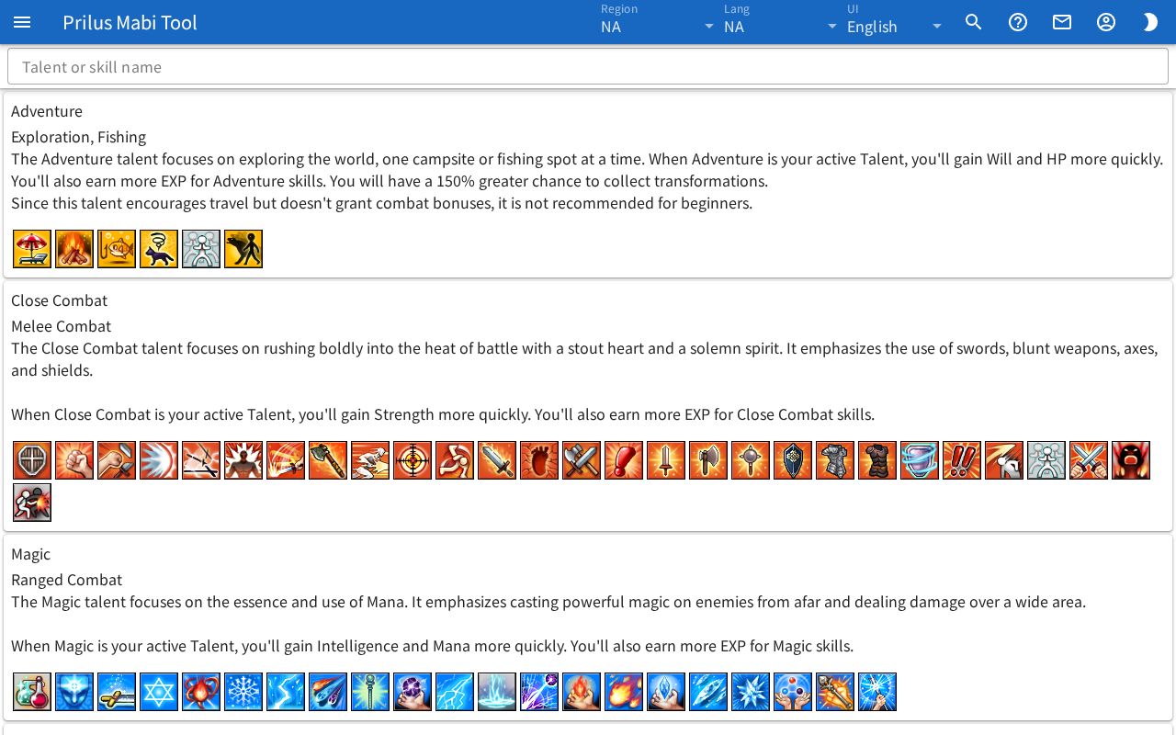Image resolution: width=1176 pixels, height=735 pixels.
Task: Select the dark leather armor icon
Action: coord(877,460)
